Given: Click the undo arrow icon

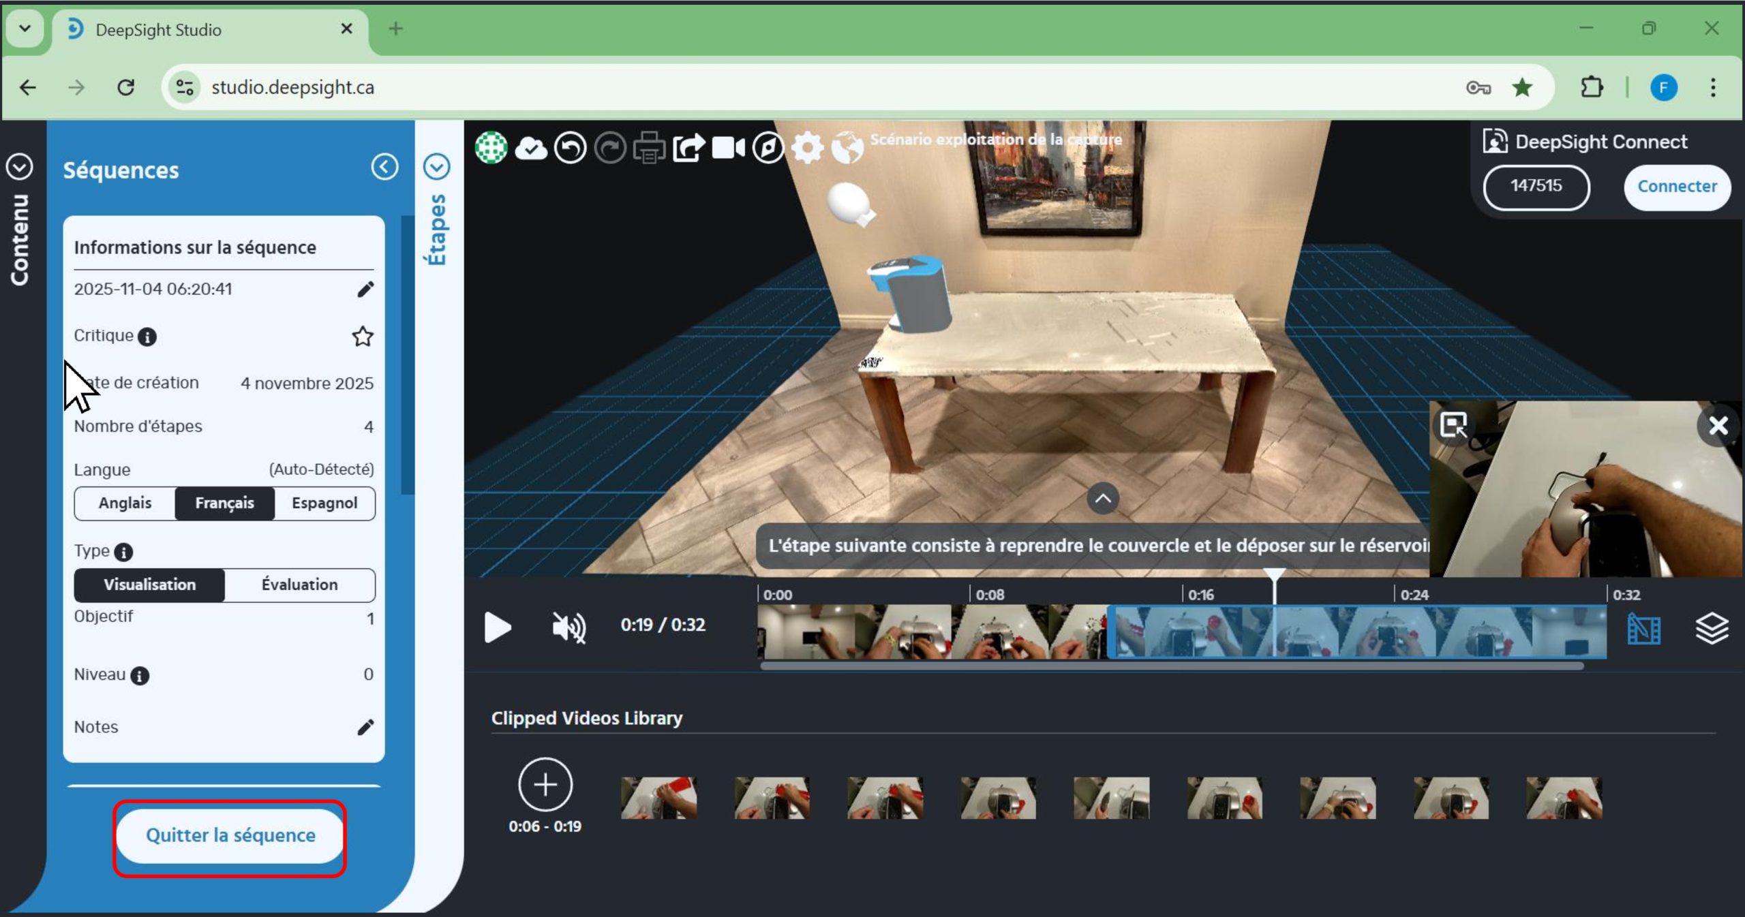Looking at the screenshot, I should pos(570,148).
